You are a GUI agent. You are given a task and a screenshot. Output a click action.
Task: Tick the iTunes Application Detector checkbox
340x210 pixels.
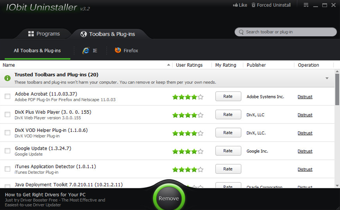click(x=7, y=169)
